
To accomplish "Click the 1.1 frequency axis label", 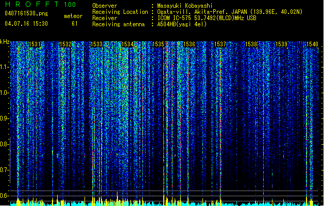I will (x=5, y=67).
